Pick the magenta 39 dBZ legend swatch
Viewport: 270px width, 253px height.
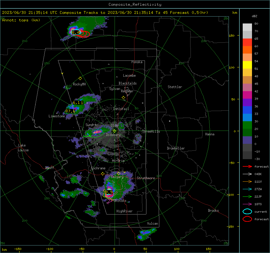[x=247, y=95]
